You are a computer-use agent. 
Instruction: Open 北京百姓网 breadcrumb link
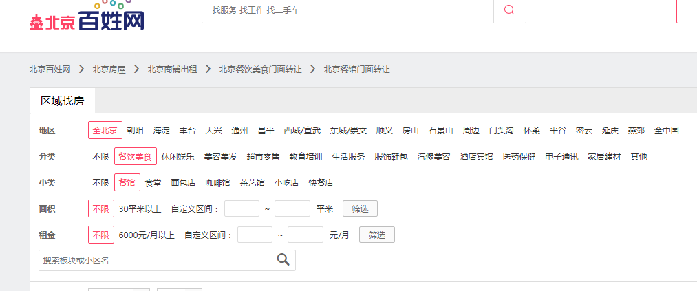coord(50,69)
